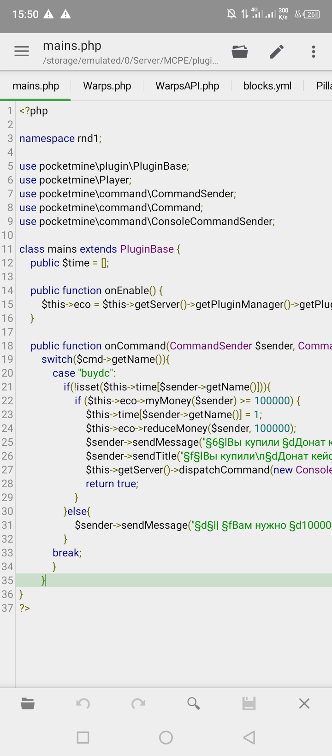This screenshot has width=332, height=756.
Task: Open the blocks.yml tab
Action: coord(267,86)
